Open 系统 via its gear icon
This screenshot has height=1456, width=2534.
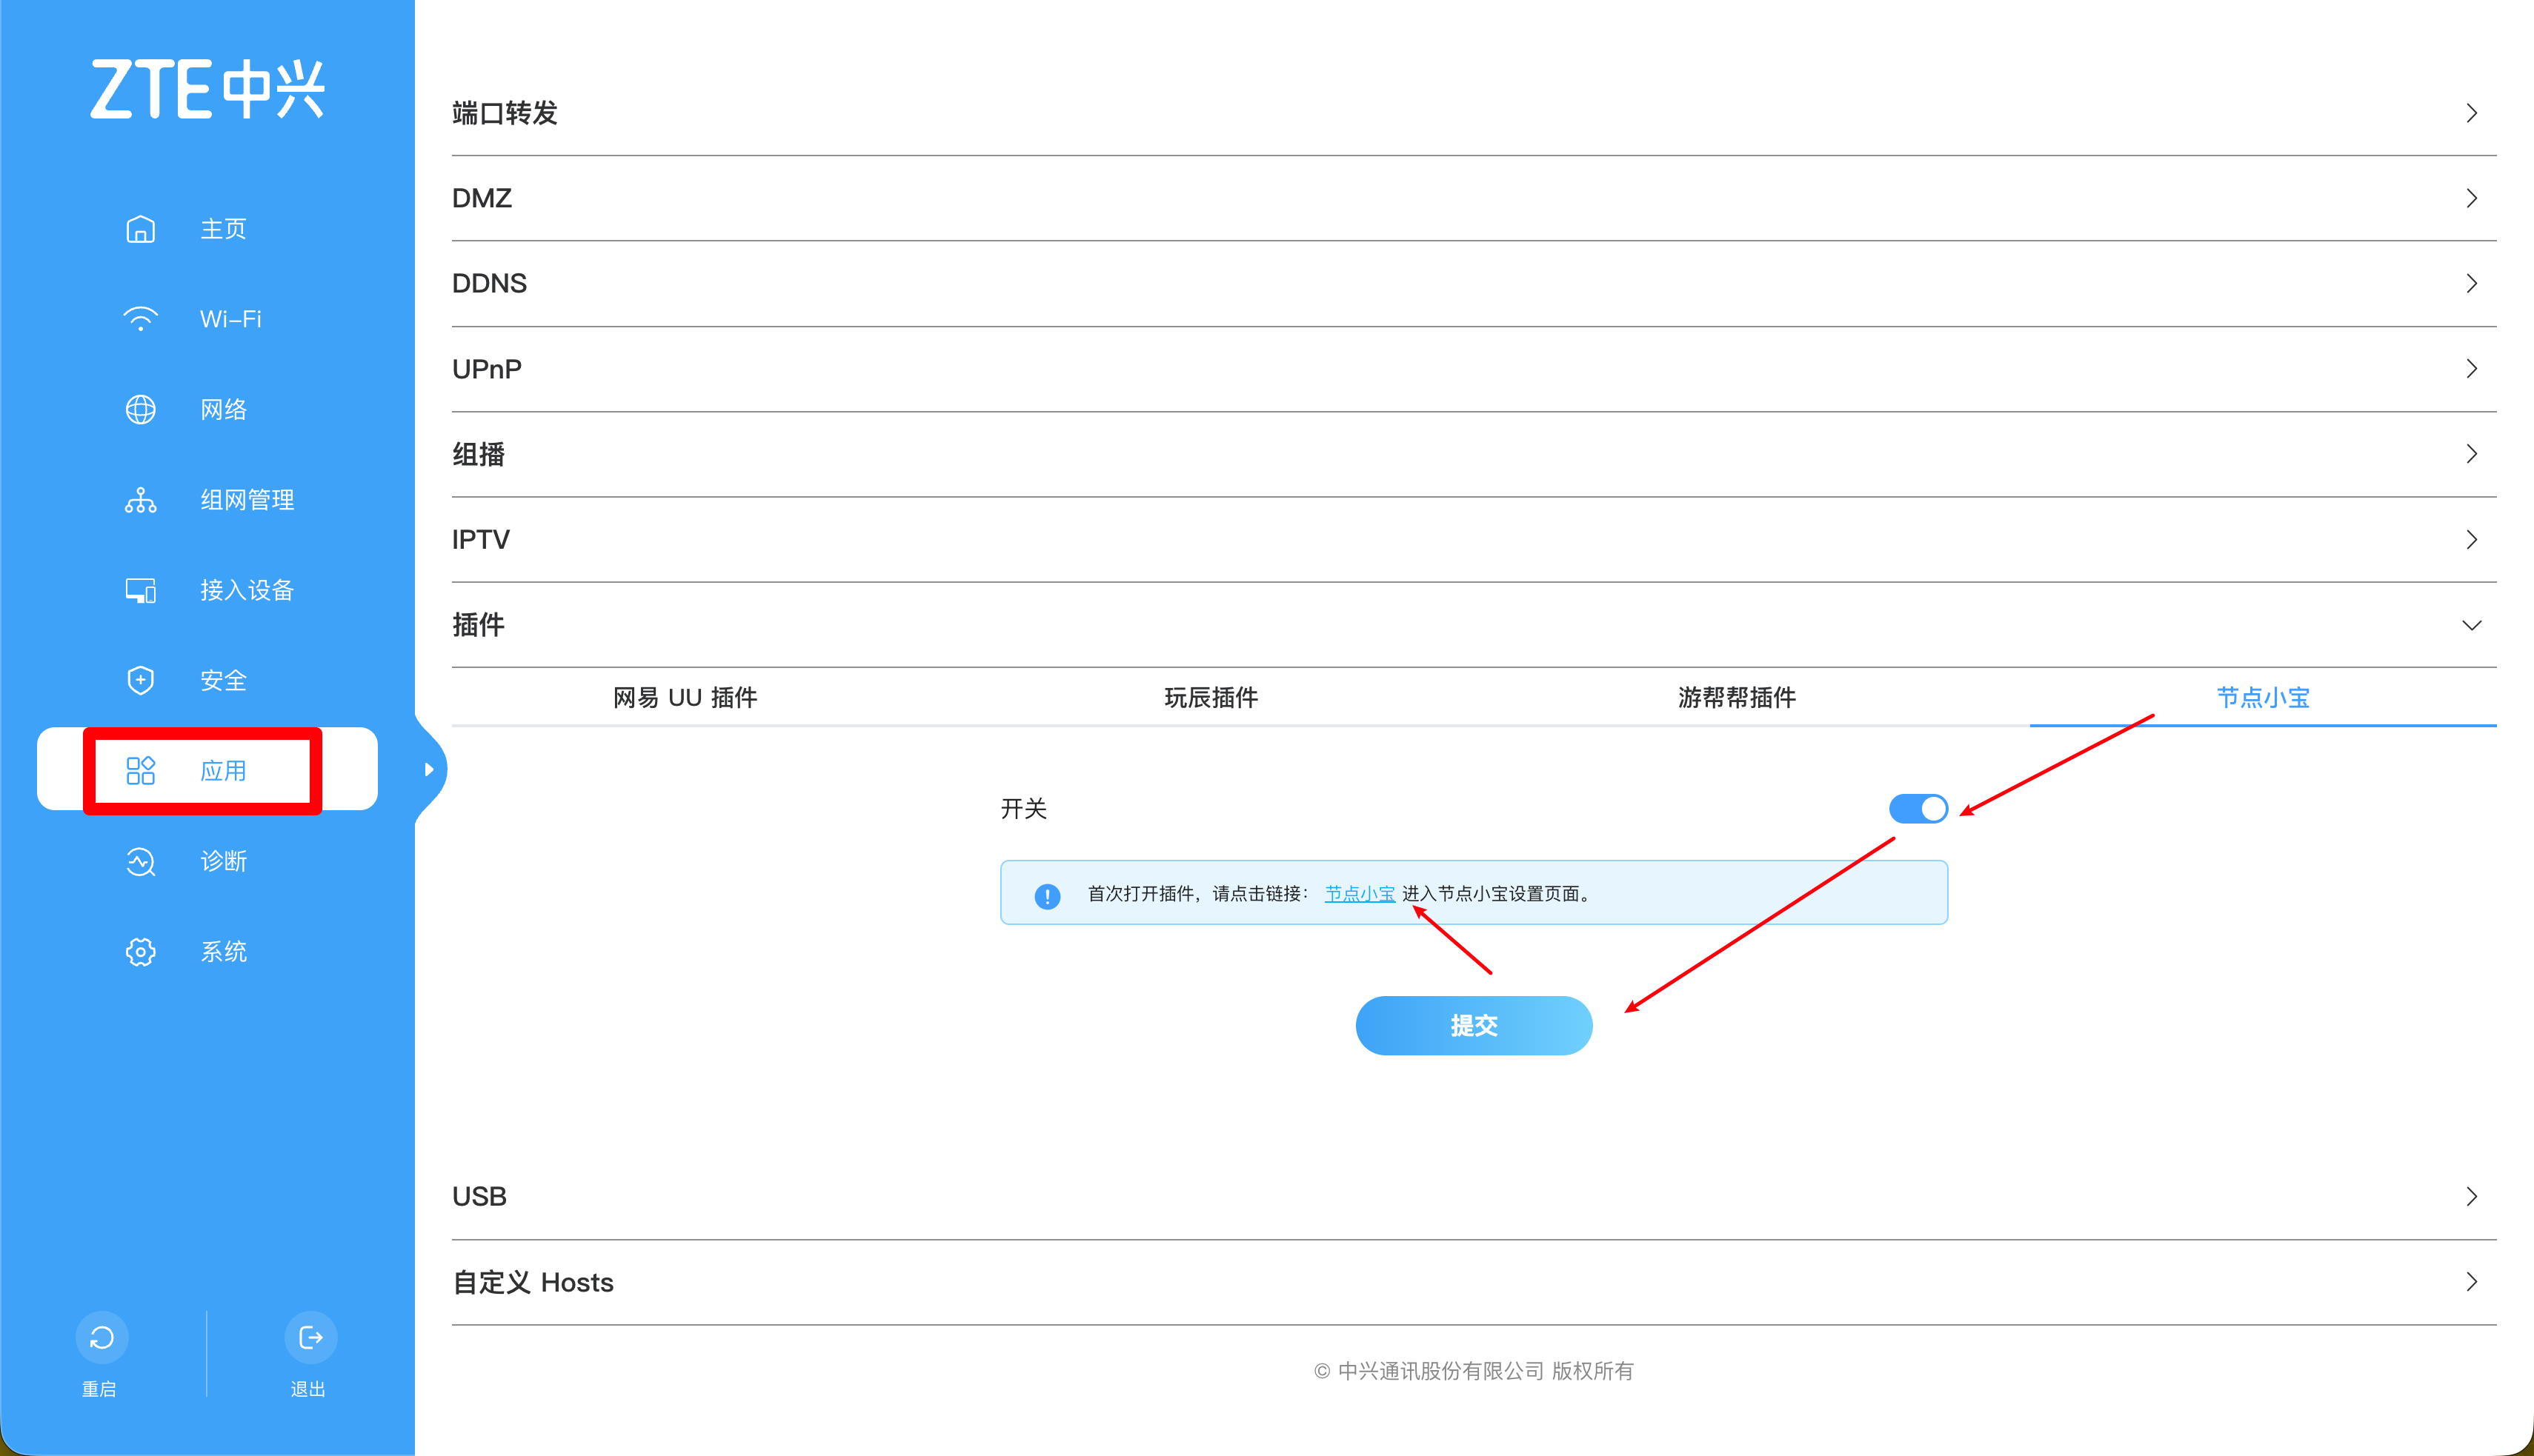tap(140, 952)
